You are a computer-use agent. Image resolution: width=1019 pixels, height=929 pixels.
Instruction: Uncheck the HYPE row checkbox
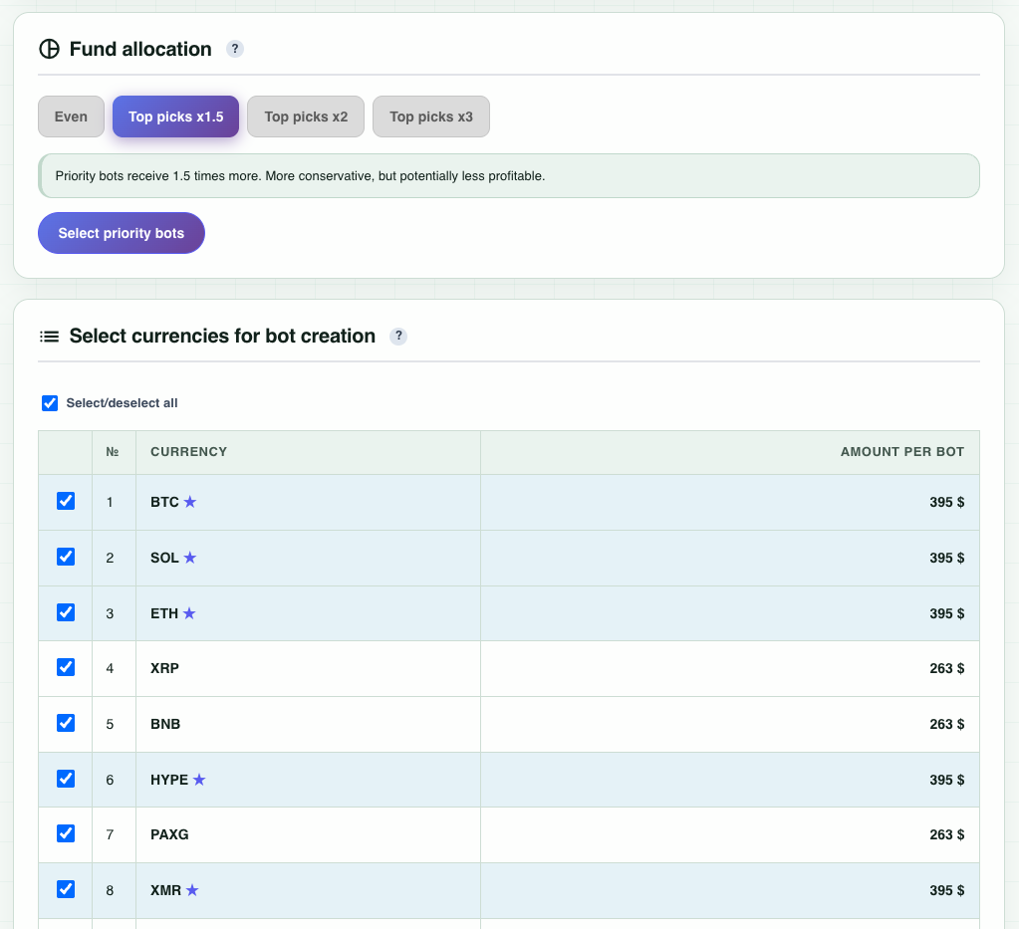(66, 779)
